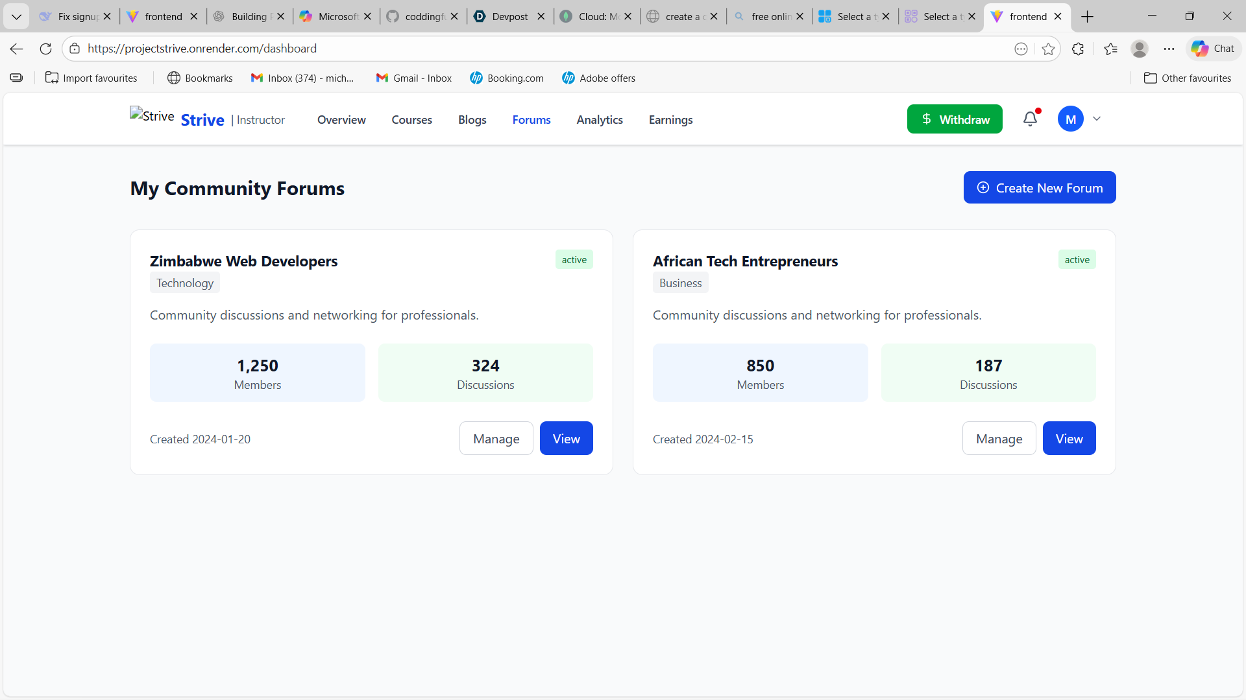
Task: Manage the Zimbabwe Web Developers forum
Action: pyautogui.click(x=496, y=439)
